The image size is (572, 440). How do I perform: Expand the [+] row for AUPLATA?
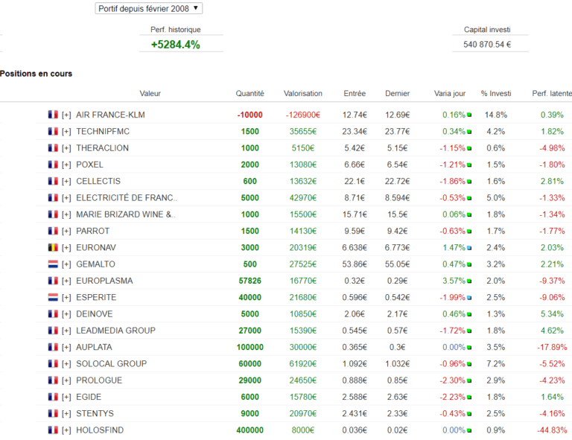66,347
